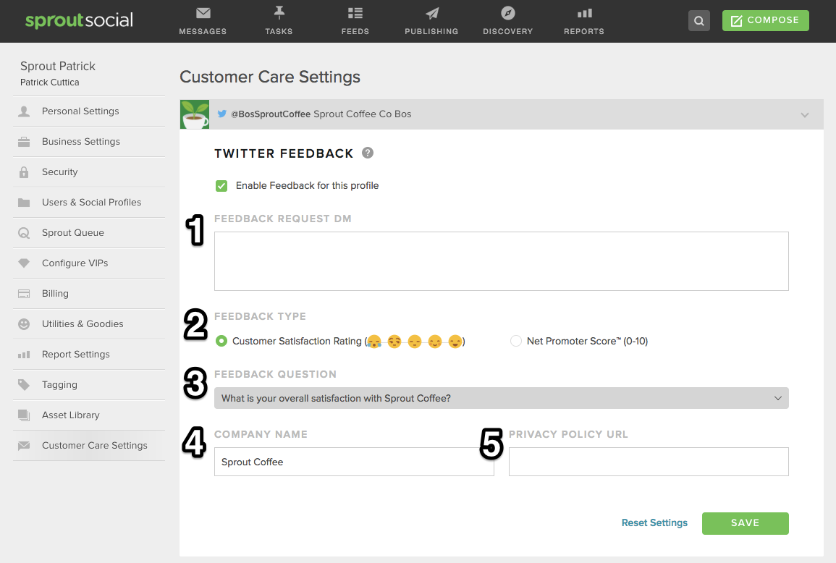Click the Billing credit card icon
Image resolution: width=836 pixels, height=563 pixels.
(24, 294)
